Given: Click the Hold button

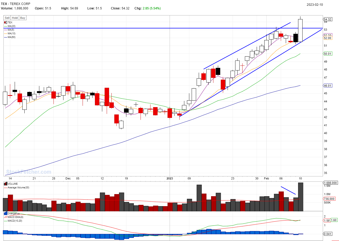Looking at the screenshot, I should [x=15, y=18].
